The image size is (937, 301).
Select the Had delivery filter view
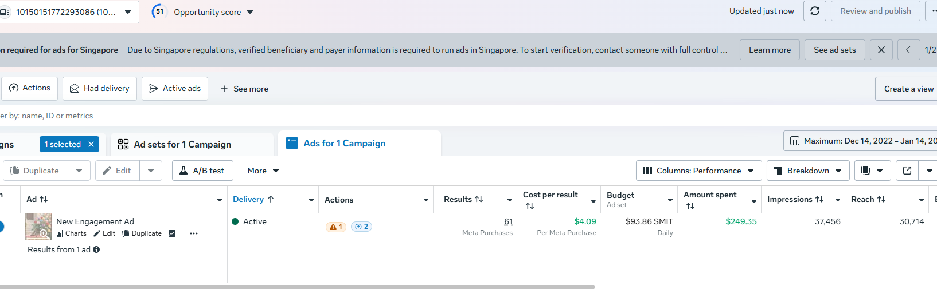(x=100, y=89)
